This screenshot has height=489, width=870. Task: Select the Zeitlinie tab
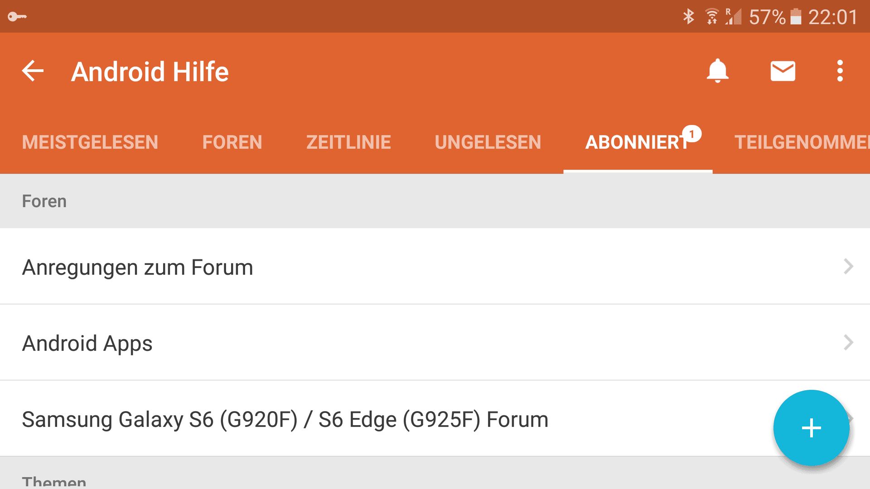(348, 142)
